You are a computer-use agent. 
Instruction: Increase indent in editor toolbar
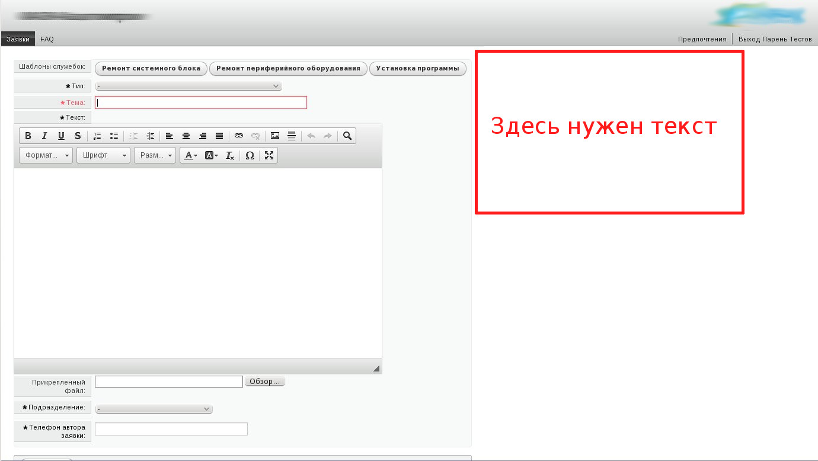150,136
